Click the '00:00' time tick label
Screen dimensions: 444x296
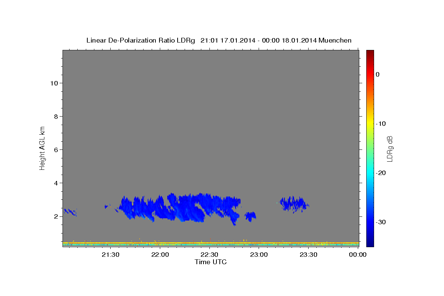click(x=358, y=255)
